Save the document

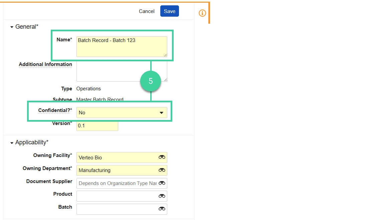(170, 11)
